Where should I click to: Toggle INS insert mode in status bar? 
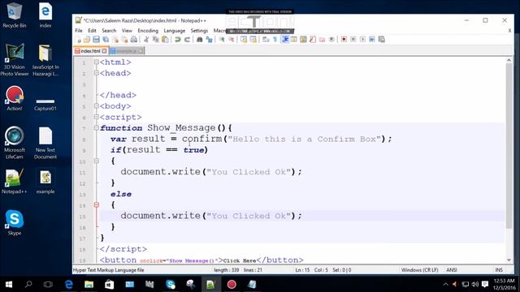coord(499,270)
